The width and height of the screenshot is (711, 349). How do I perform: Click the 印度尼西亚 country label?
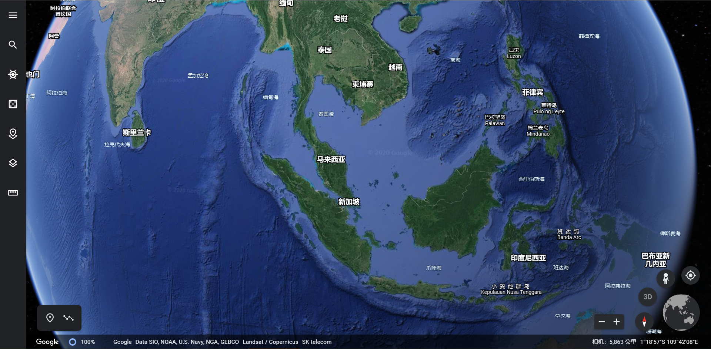click(528, 258)
